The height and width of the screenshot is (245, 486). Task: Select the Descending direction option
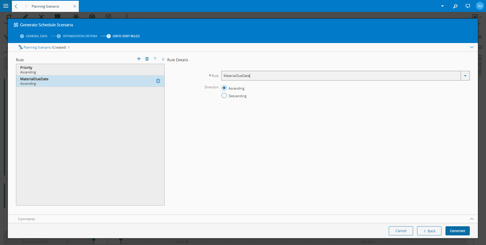(x=224, y=96)
